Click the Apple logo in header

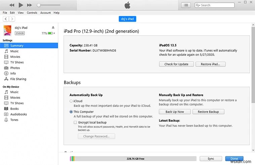pyautogui.click(x=127, y=5)
